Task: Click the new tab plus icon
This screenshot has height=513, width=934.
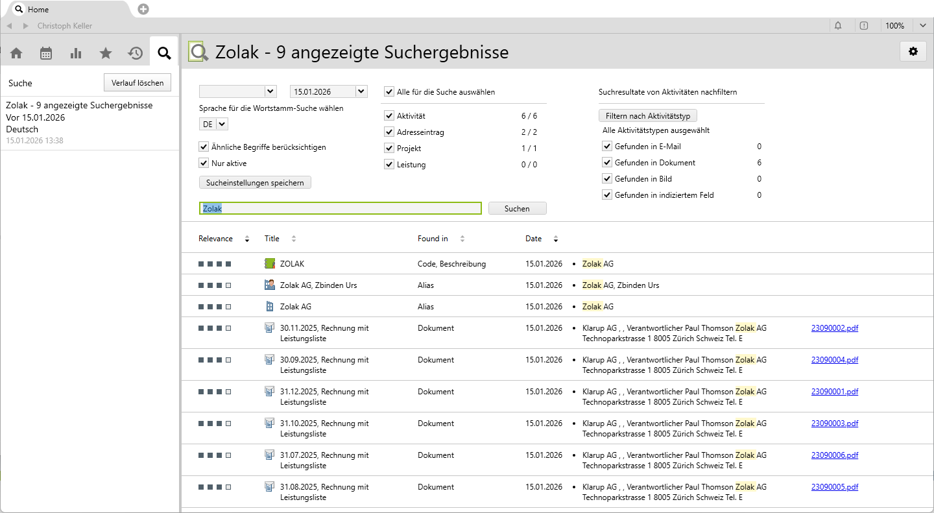Action: coord(143,9)
